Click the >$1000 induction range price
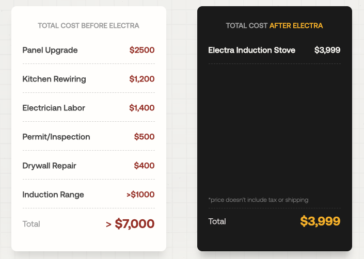364x259 pixels. pos(140,195)
